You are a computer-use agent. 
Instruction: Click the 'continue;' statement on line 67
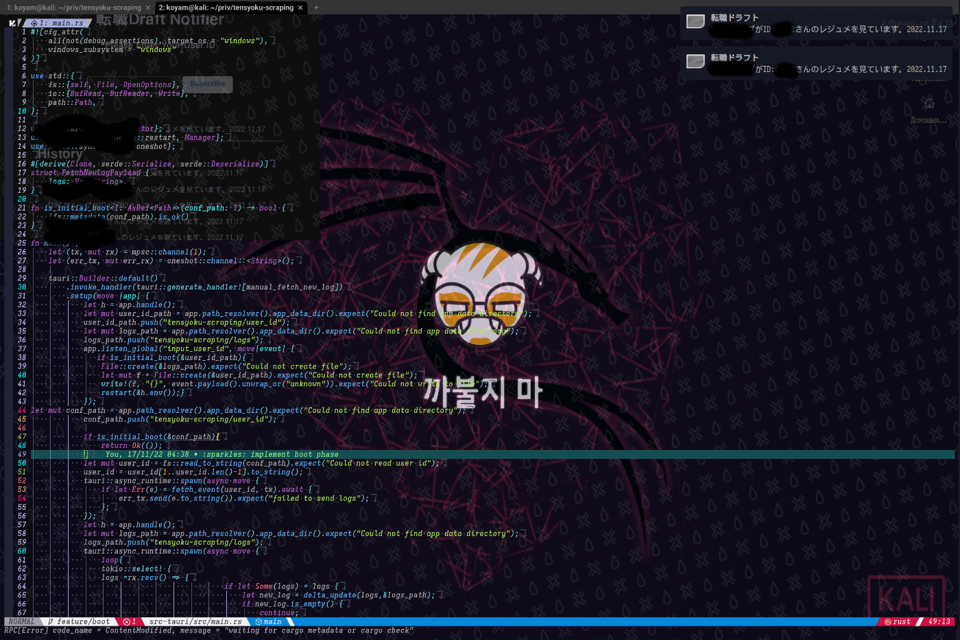pos(278,613)
